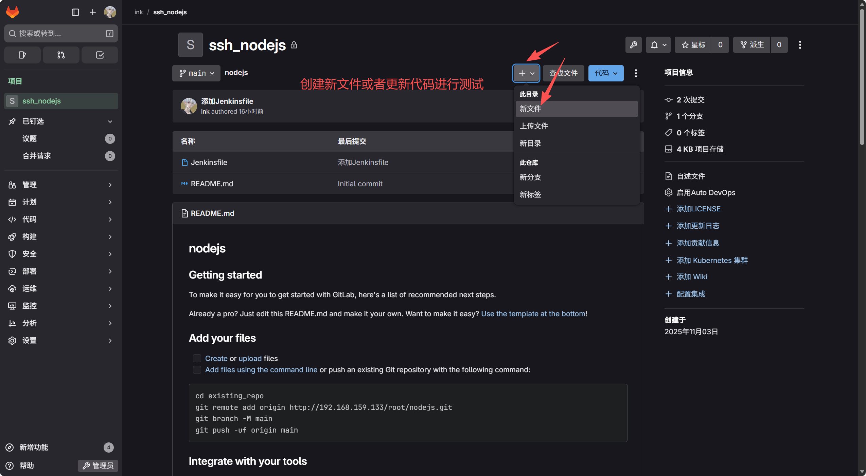The height and width of the screenshot is (476, 866).
Task: Choose 新分支 in the dropdown menu
Action: click(x=530, y=177)
